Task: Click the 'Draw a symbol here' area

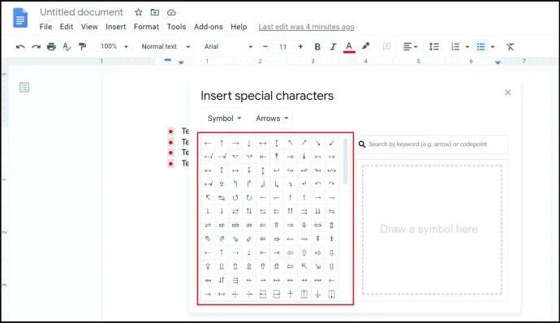Action: click(432, 230)
